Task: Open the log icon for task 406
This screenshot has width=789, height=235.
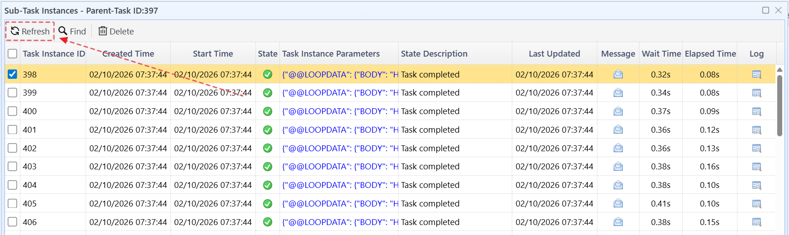Action: tap(756, 222)
